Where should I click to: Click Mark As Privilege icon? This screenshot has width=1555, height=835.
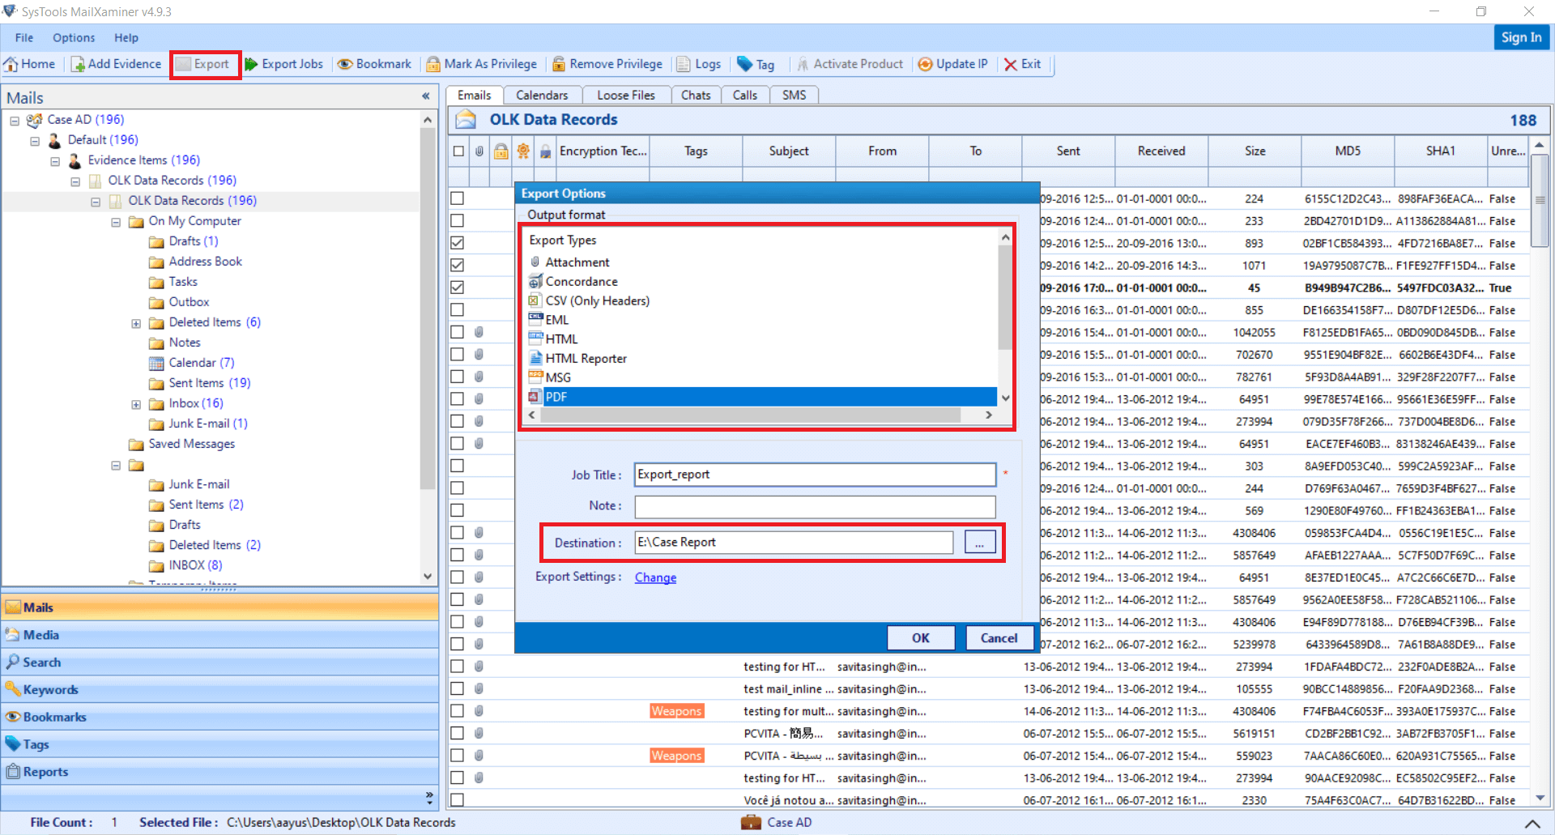point(481,64)
